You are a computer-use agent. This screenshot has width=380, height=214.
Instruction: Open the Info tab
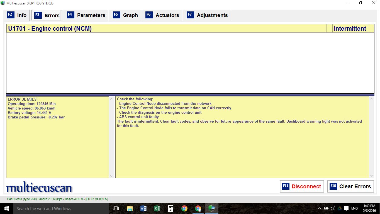point(17,15)
